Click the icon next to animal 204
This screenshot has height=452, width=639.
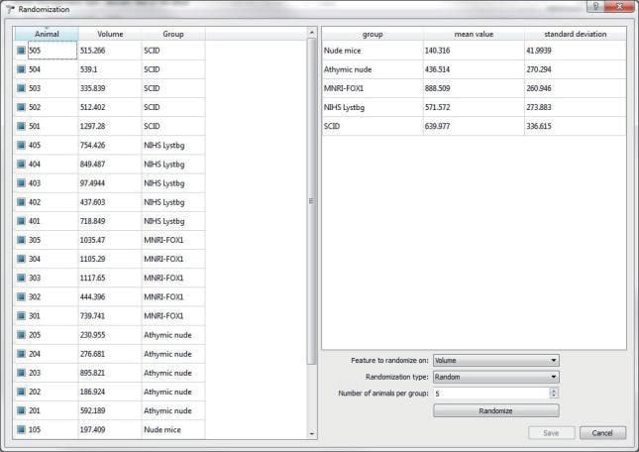[x=21, y=354]
